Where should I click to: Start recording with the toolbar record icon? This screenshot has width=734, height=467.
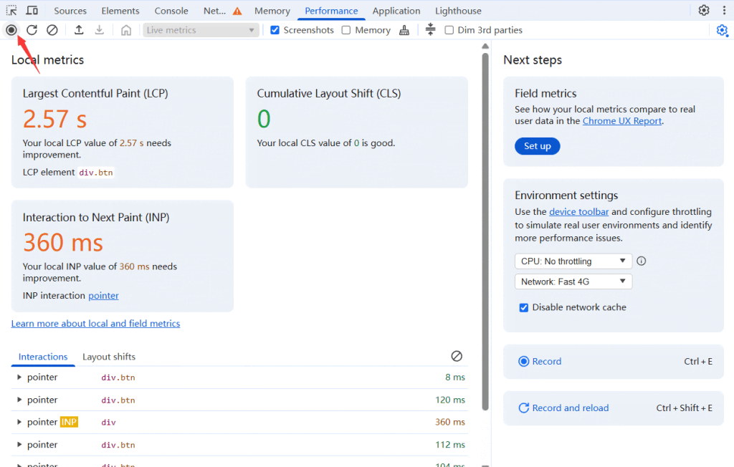point(11,30)
